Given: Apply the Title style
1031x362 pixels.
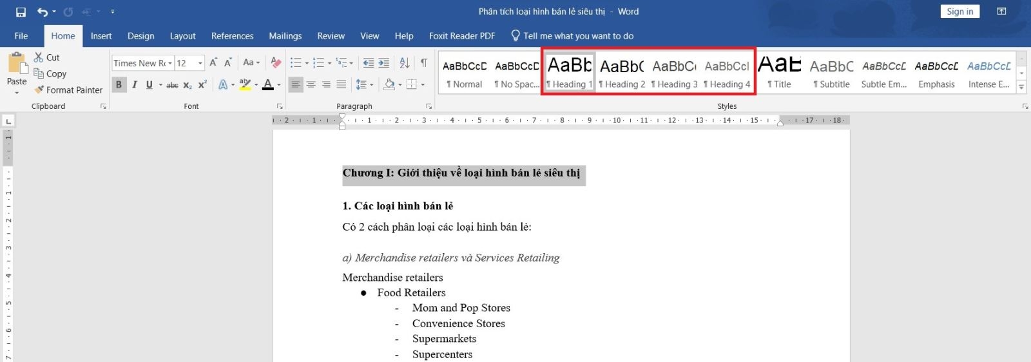Looking at the screenshot, I should coord(780,73).
